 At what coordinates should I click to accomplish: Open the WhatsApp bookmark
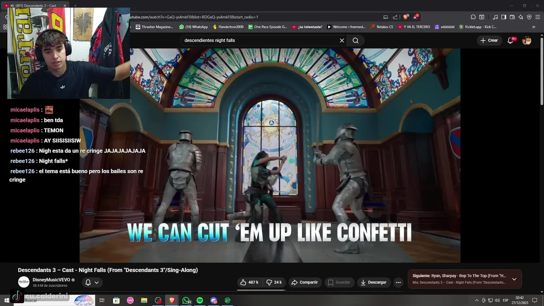(x=194, y=27)
